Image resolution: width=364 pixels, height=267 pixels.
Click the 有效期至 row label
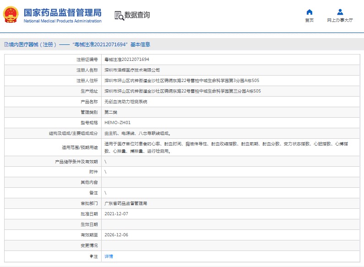89,235
